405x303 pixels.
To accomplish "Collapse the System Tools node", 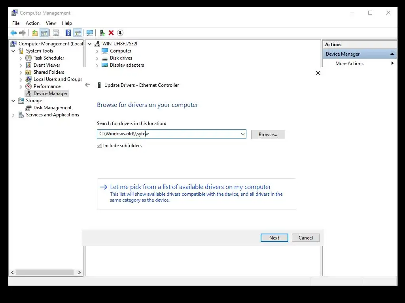I will (13, 51).
